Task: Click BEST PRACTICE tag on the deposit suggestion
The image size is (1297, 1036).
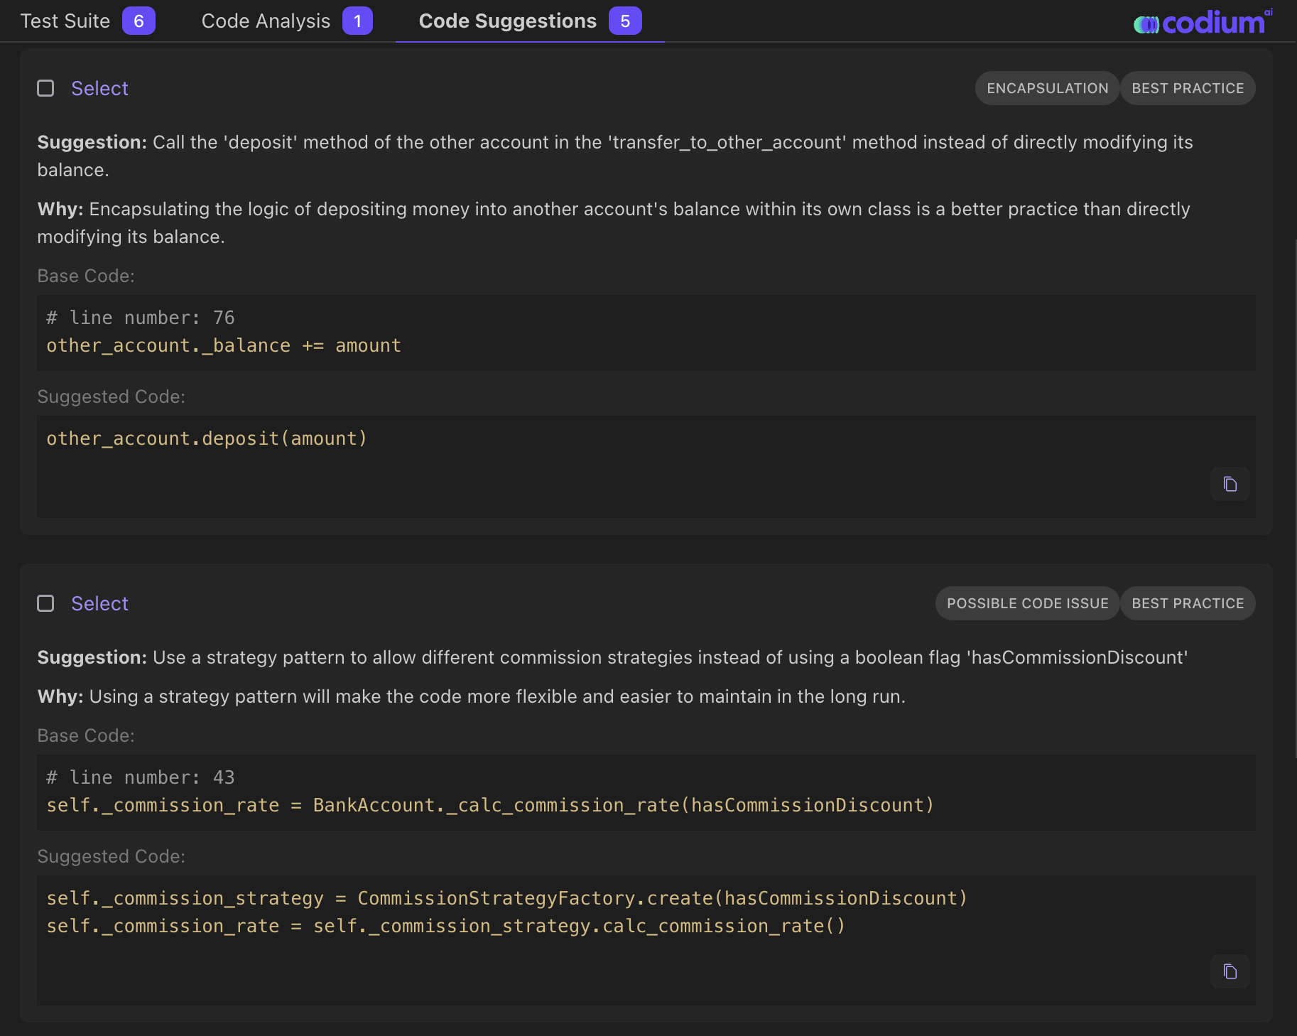Action: point(1188,88)
